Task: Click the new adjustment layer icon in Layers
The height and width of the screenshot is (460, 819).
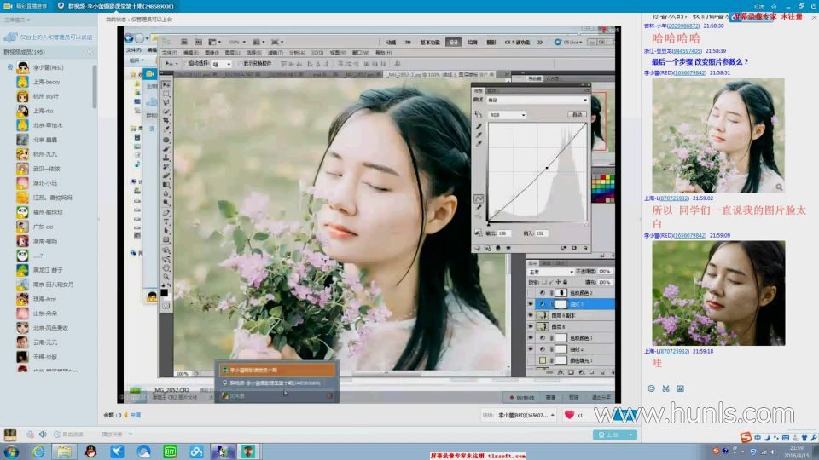Action: point(581,372)
